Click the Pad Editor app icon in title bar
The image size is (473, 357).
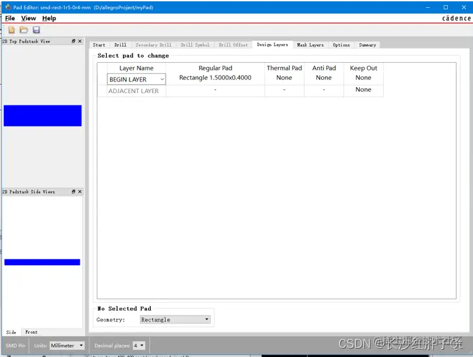pos(8,7)
